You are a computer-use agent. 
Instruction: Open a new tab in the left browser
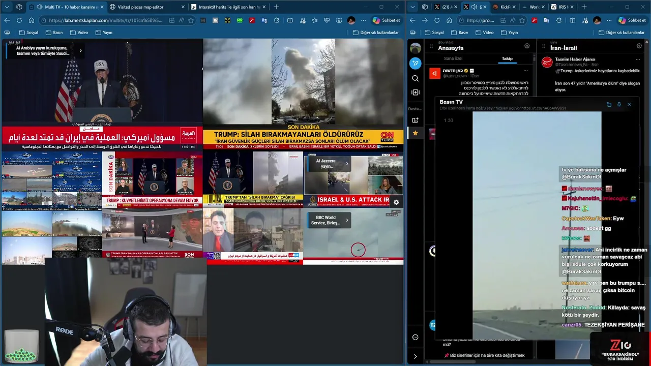click(276, 7)
